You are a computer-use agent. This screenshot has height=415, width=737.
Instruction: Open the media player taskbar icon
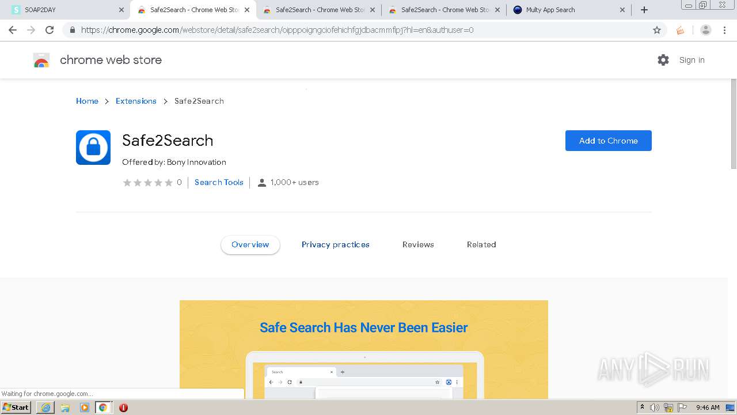(x=84, y=408)
